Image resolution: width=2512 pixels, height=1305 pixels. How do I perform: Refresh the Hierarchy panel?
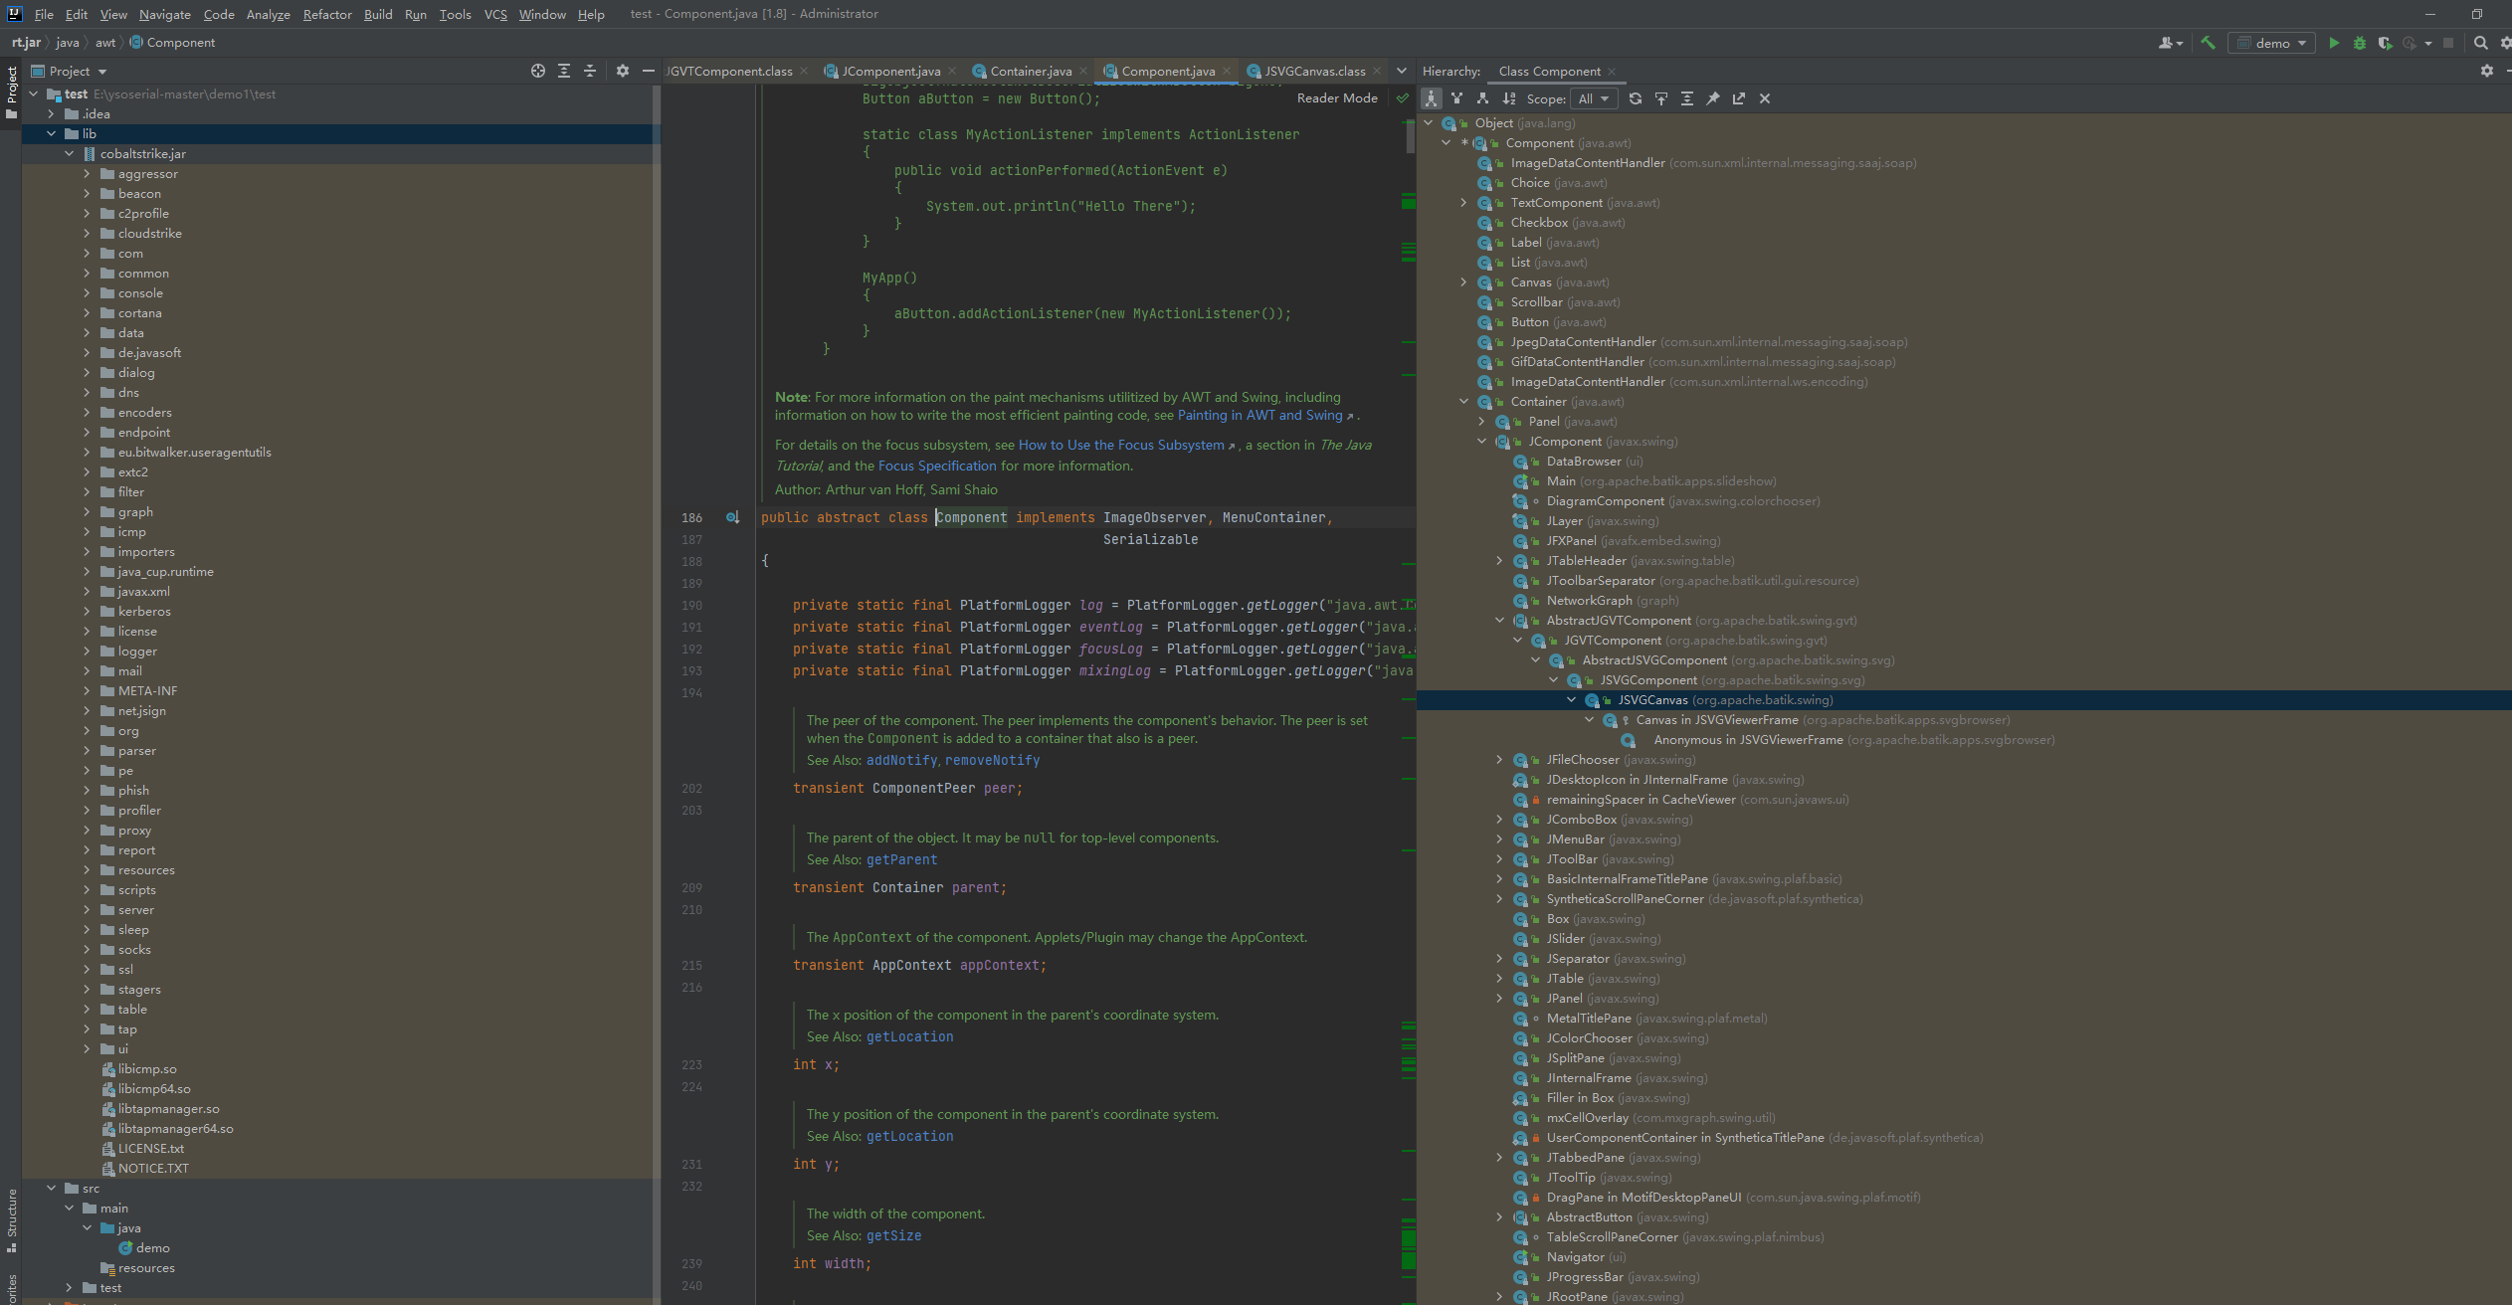1635,98
